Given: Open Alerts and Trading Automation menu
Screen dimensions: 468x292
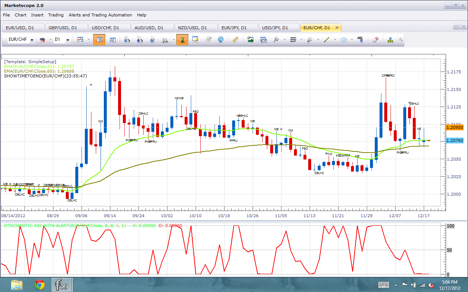Looking at the screenshot, I should click(100, 15).
